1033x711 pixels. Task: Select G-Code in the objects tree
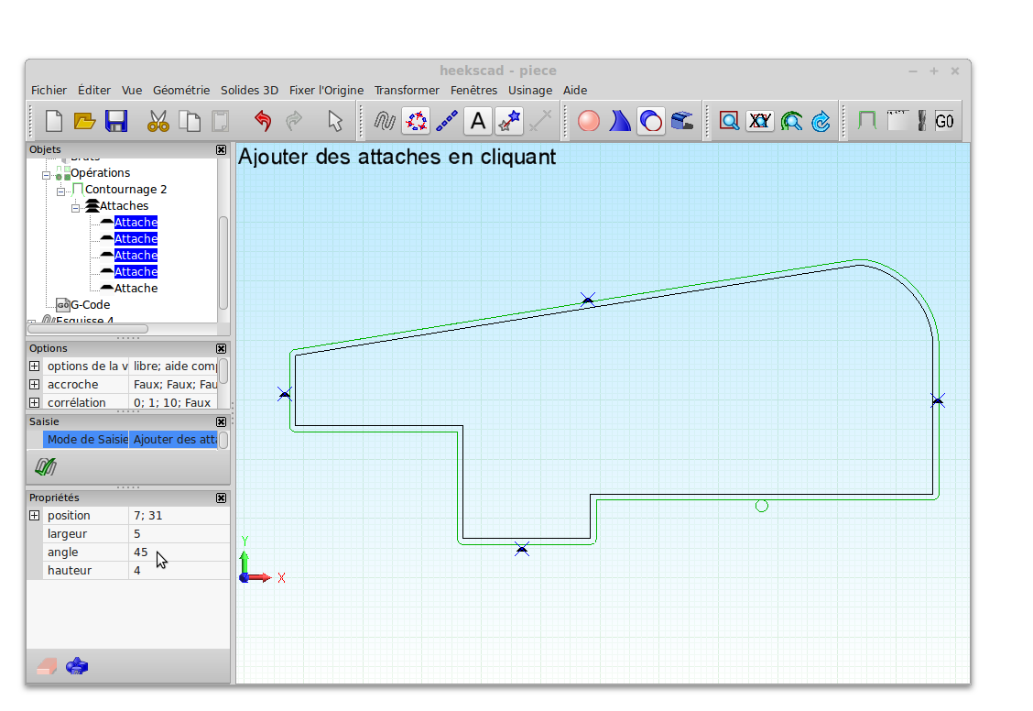click(x=90, y=305)
